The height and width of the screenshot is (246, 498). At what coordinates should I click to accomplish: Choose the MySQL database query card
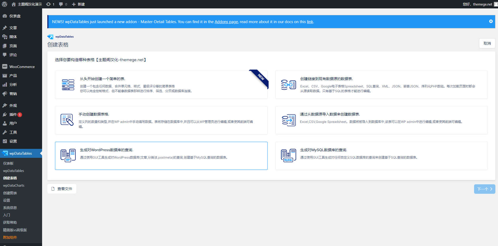pos(381,156)
